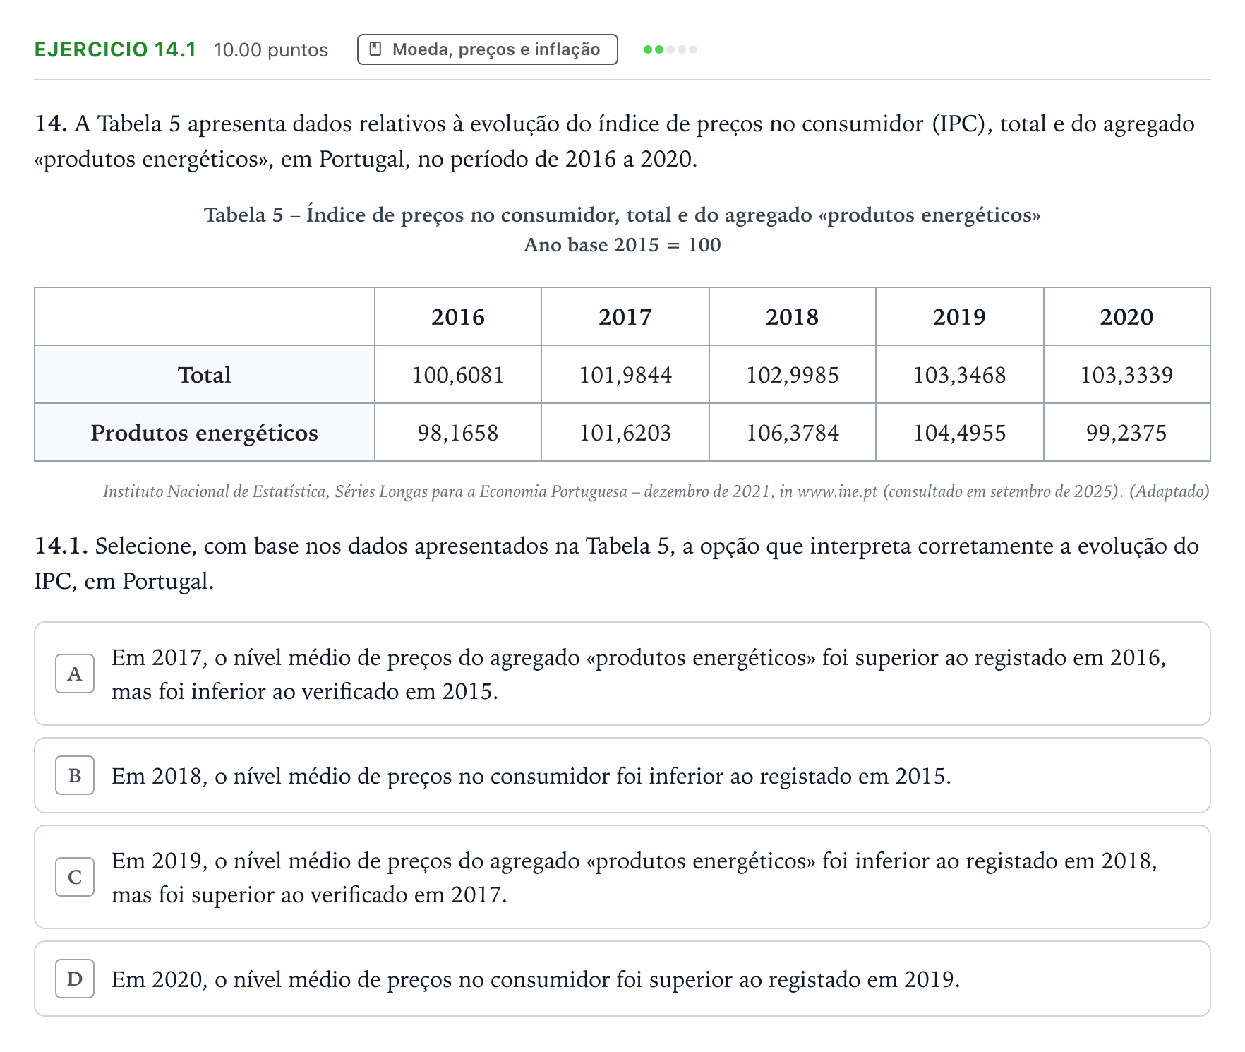Choose answer stating 2018 level inferior to 2015
1245x1052 pixels.
pos(531,776)
